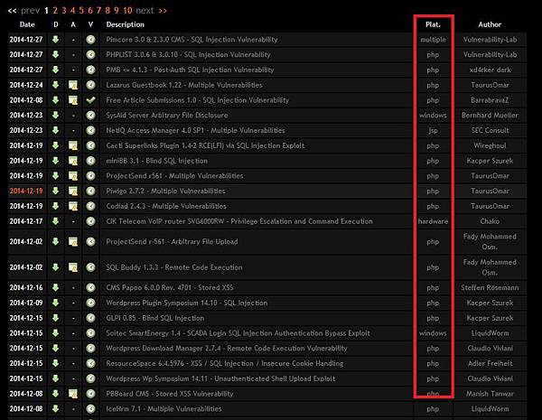Click the '>>' last page link
The width and height of the screenshot is (542, 420).
[x=163, y=11]
